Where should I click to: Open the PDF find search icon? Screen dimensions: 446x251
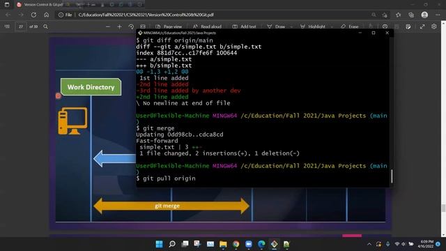pos(45,26)
